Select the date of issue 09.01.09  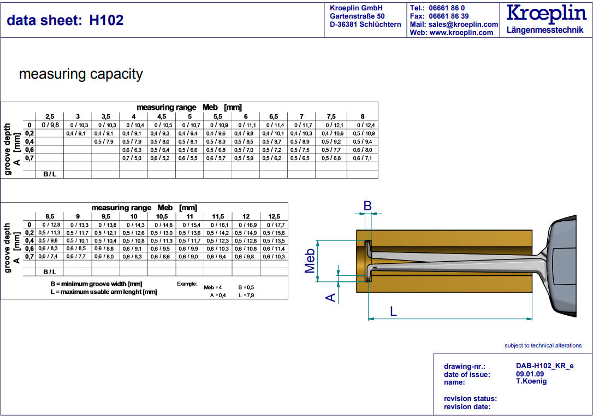tap(529, 374)
